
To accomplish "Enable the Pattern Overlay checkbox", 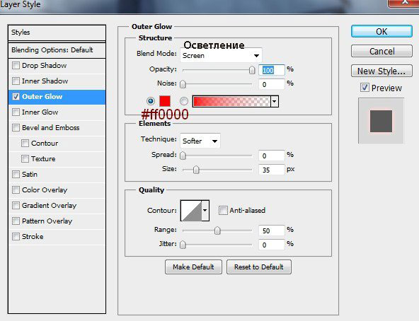I will 16,221.
